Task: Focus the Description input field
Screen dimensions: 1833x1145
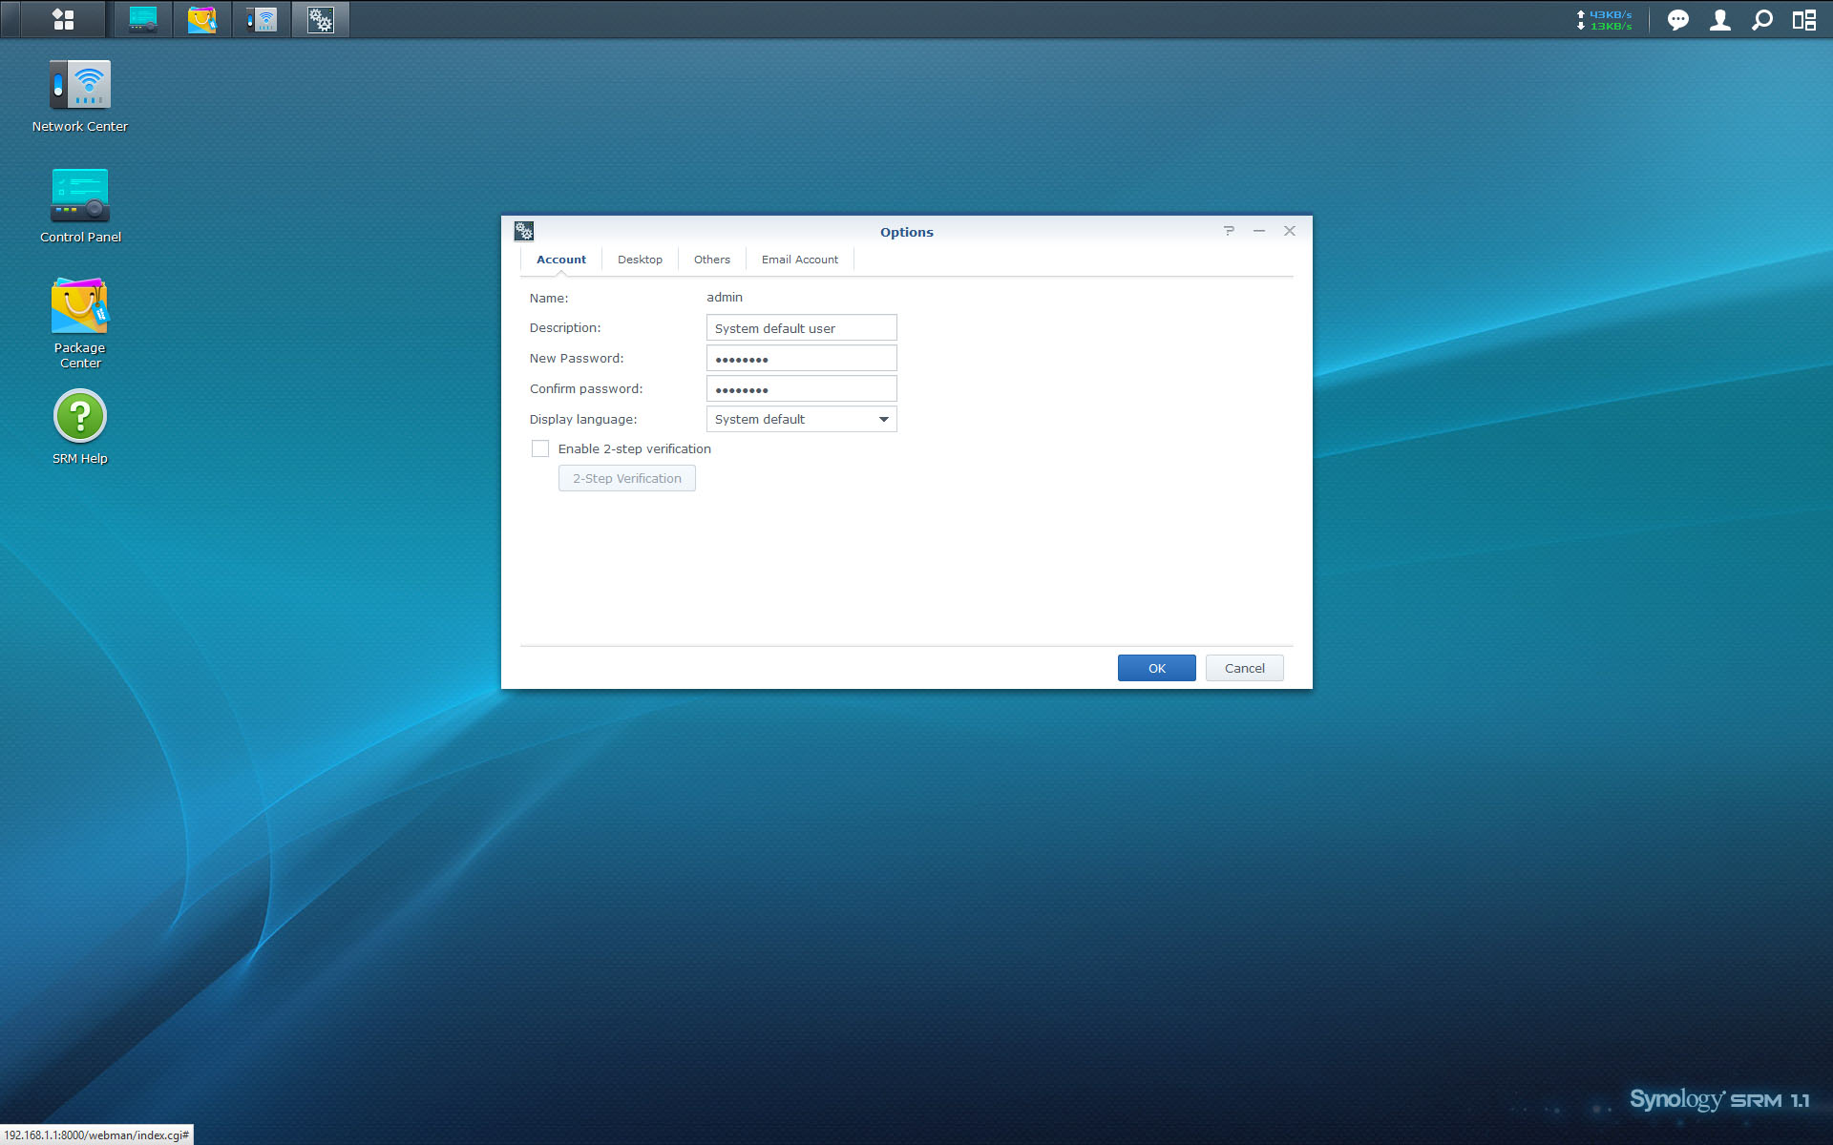Action: (x=801, y=327)
